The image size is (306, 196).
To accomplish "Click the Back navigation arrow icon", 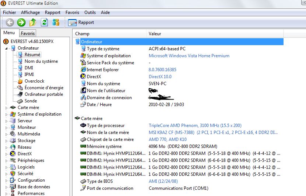I will pos(10,22).
